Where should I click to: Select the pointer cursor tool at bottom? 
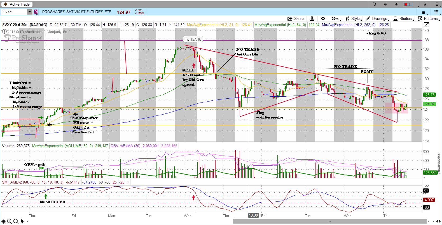22,221
